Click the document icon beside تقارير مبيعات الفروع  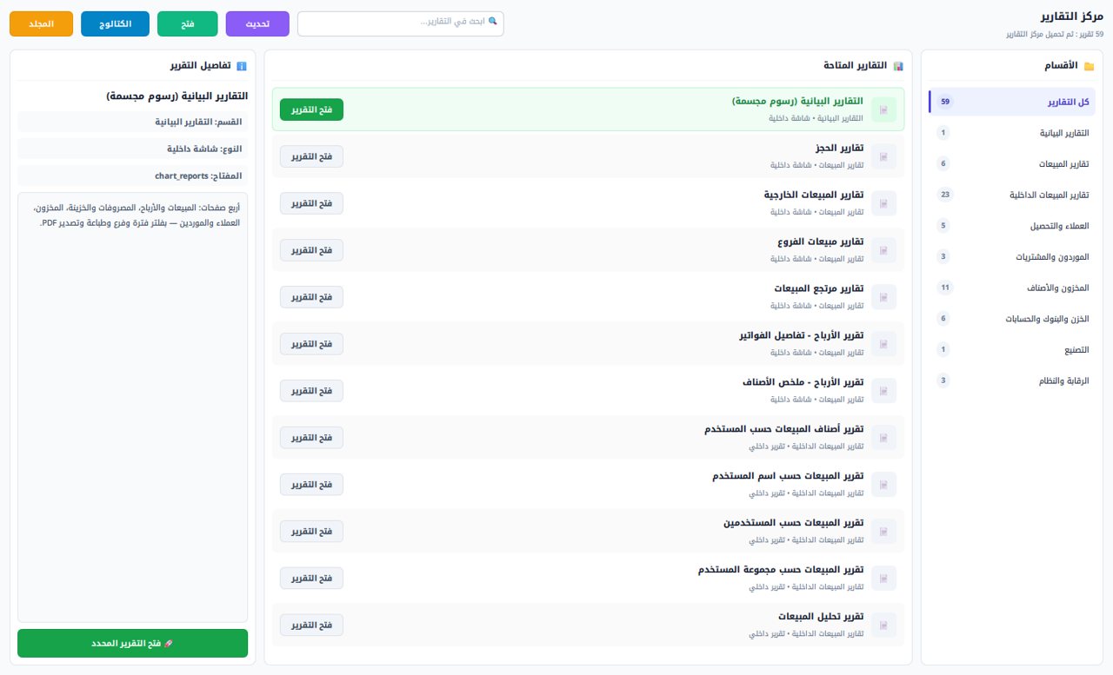[883, 250]
